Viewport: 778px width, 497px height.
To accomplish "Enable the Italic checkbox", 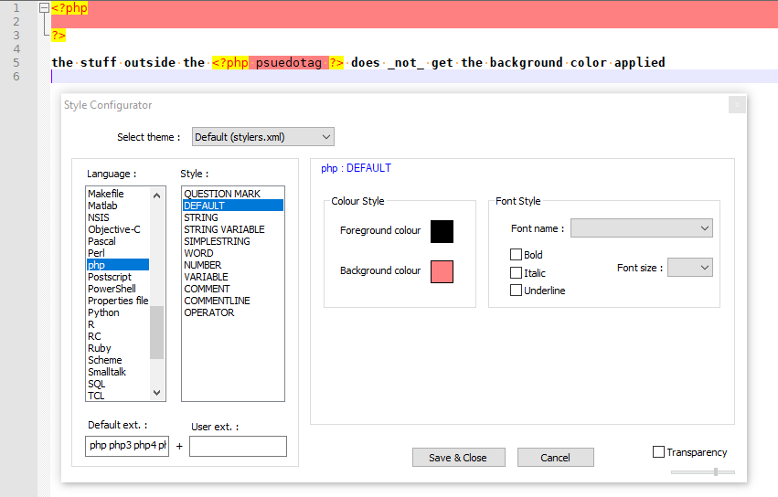I will click(x=516, y=273).
